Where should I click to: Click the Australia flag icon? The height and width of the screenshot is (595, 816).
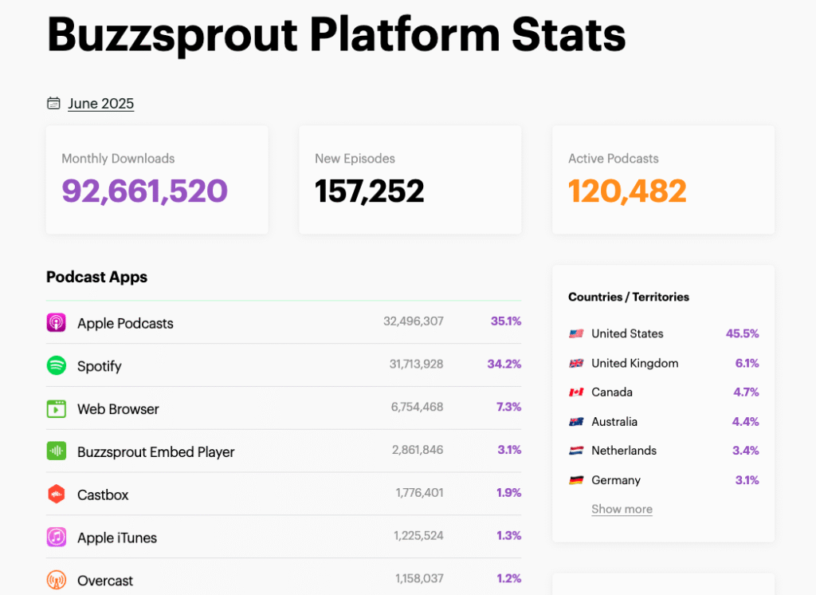(x=576, y=421)
